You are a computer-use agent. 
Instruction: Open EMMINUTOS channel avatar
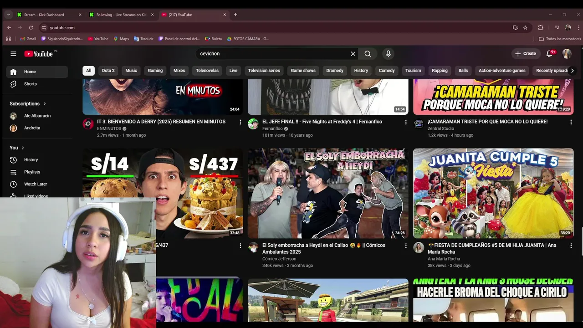[x=88, y=124]
